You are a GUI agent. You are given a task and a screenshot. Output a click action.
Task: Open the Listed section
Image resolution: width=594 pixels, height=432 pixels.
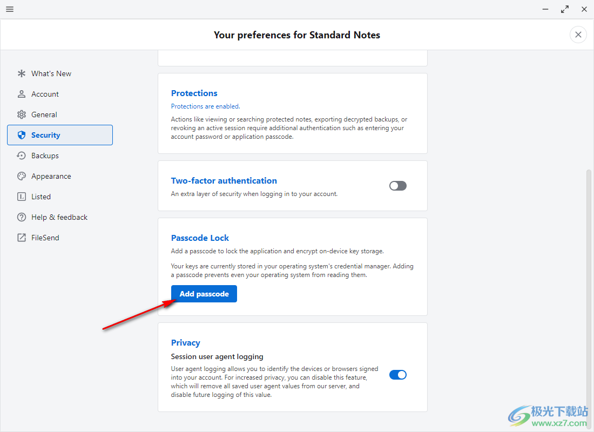pos(60,197)
